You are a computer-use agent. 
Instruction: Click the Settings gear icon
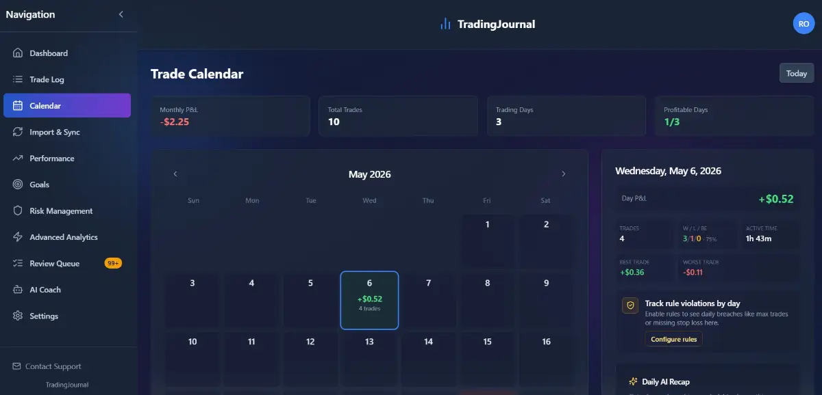[18, 316]
